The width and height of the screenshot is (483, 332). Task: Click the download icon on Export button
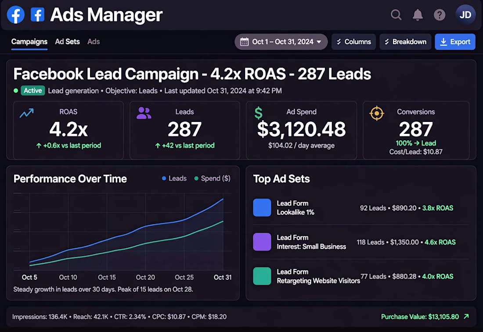[443, 42]
